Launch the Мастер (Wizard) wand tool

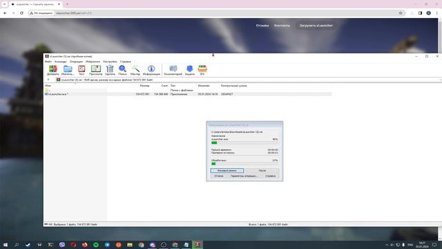click(135, 70)
